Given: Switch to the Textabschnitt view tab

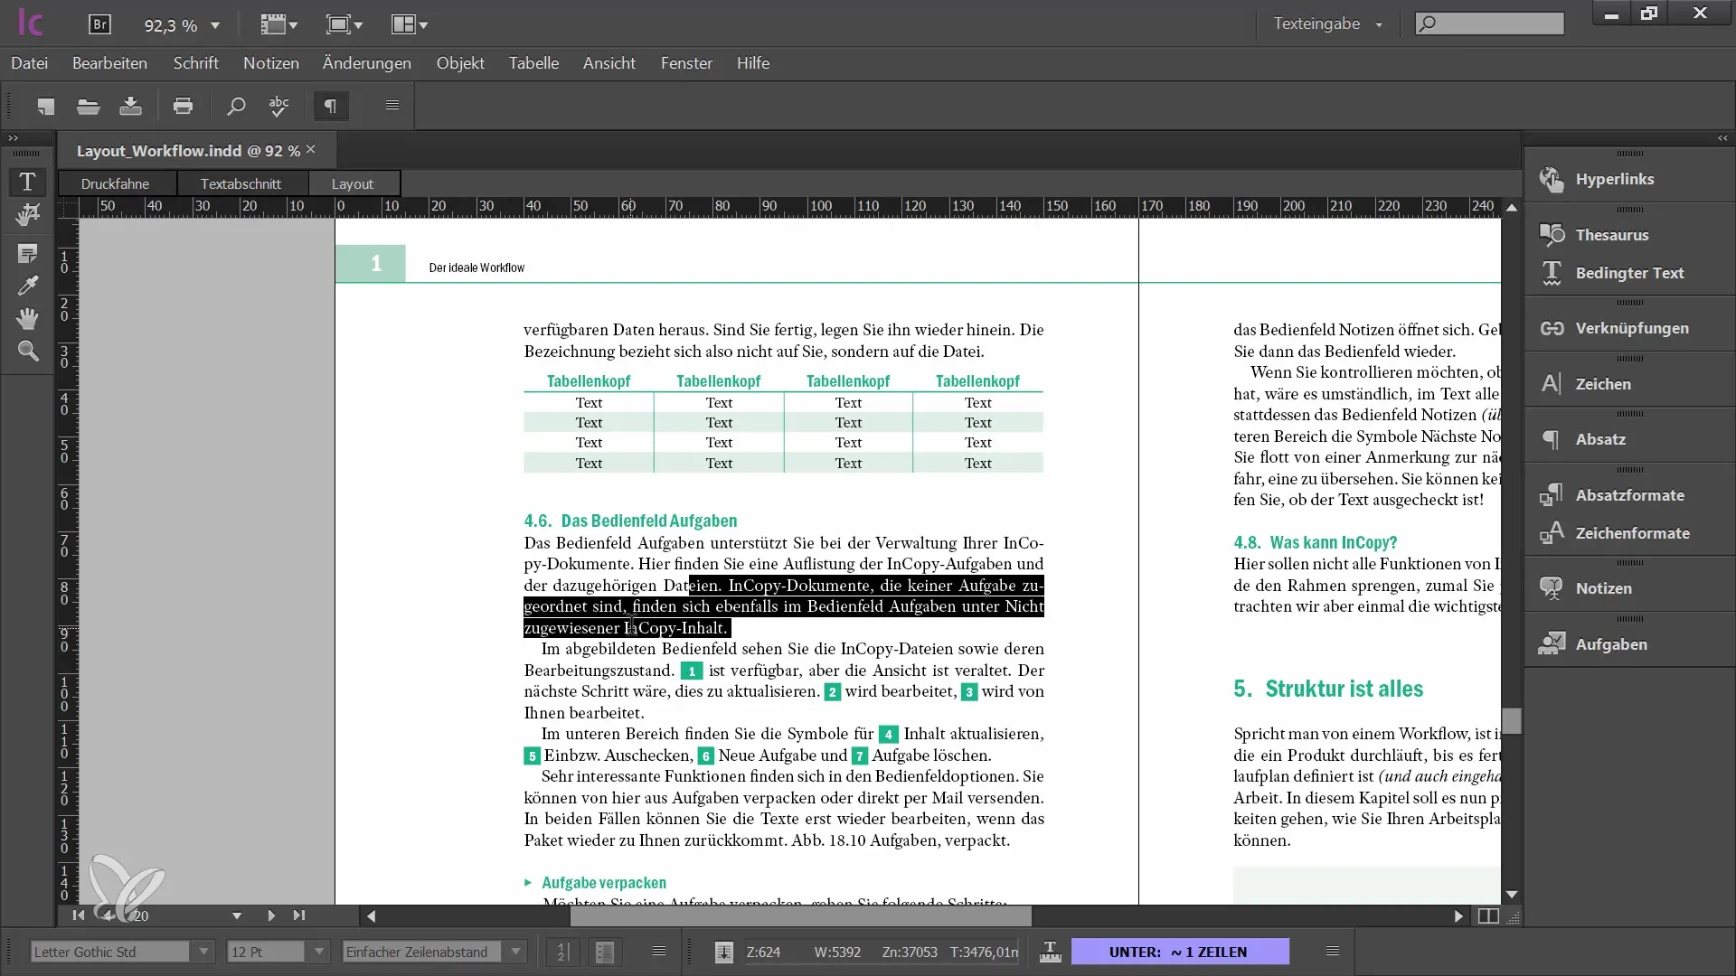Looking at the screenshot, I should (241, 183).
